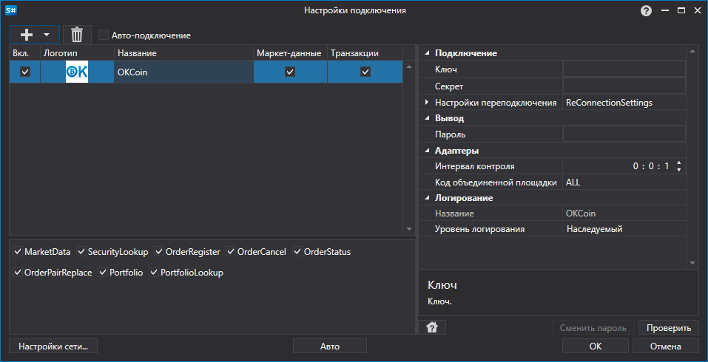
Task: Expand Настройки переподключения row
Action: [x=427, y=103]
